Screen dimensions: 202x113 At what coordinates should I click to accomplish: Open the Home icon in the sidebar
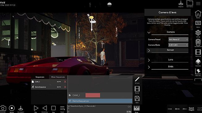tap(198, 14)
